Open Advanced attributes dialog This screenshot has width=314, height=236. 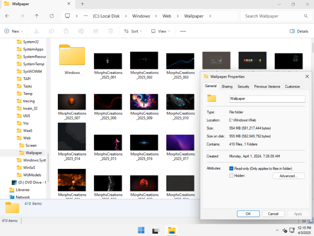(x=288, y=176)
